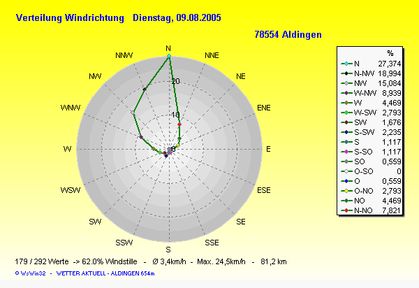Select the WSW direction label
Viewport: 419px width, 288px height.
(x=71, y=190)
